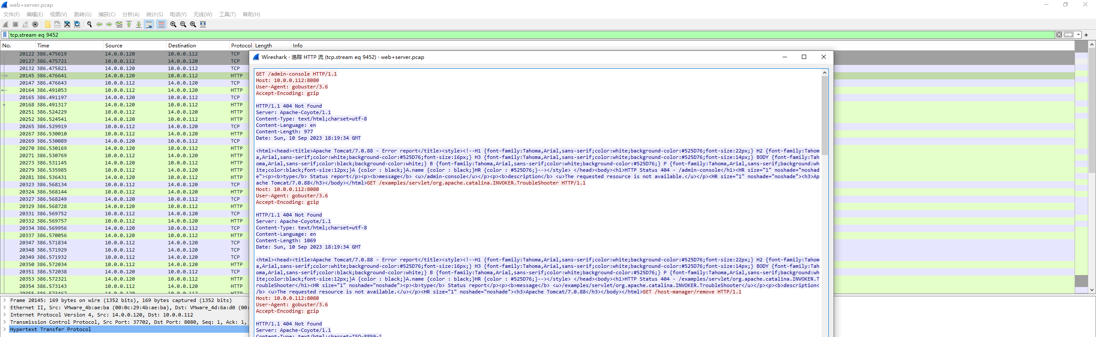Click the plus icon to add filter button
Image resolution: width=1096 pixels, height=337 pixels.
pyautogui.click(x=1086, y=35)
